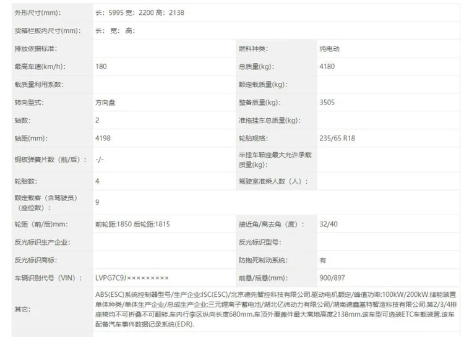Click the 总质量(kg) label

click(256, 67)
